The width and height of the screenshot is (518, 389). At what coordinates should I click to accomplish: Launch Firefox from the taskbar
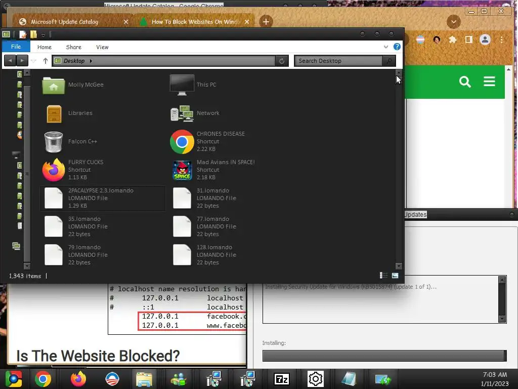pos(78,379)
